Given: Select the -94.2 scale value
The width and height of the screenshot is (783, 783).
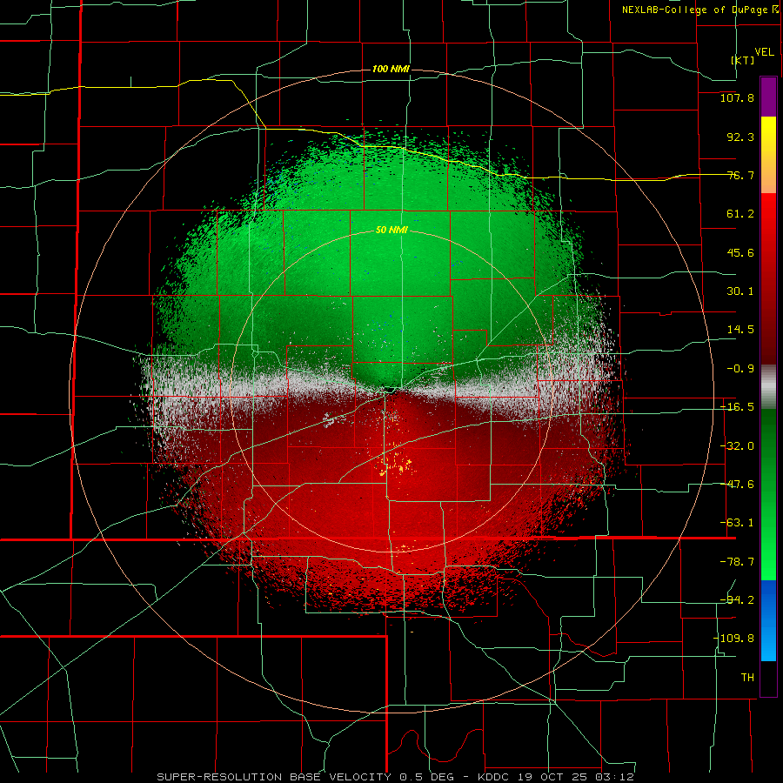Looking at the screenshot, I should pyautogui.click(x=737, y=599).
